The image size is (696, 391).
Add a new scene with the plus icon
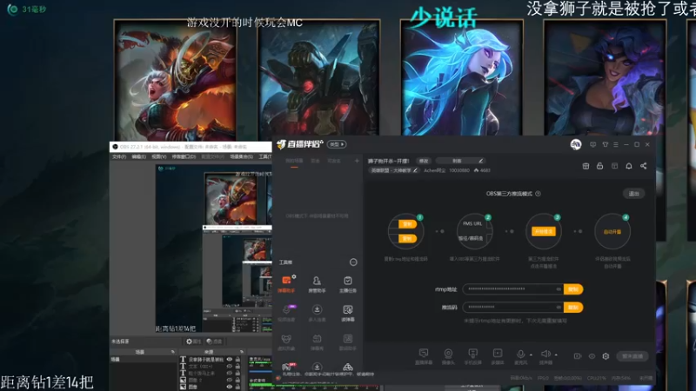[x=357, y=161]
